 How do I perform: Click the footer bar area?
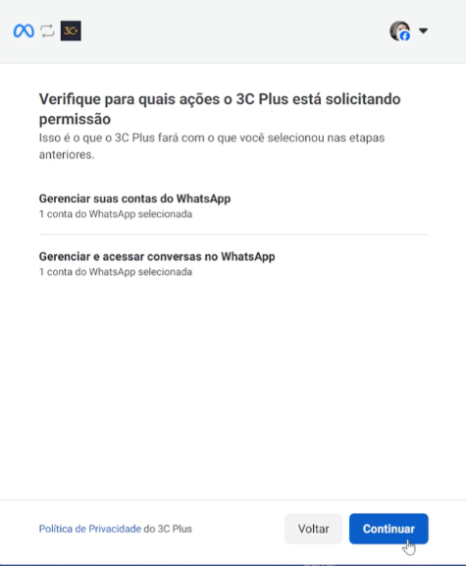point(233,532)
